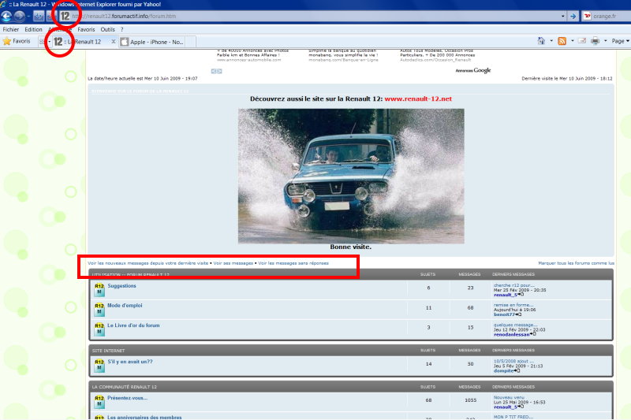The image size is (631, 420).
Task: Click the Read mail envelope icon
Action: pos(582,41)
